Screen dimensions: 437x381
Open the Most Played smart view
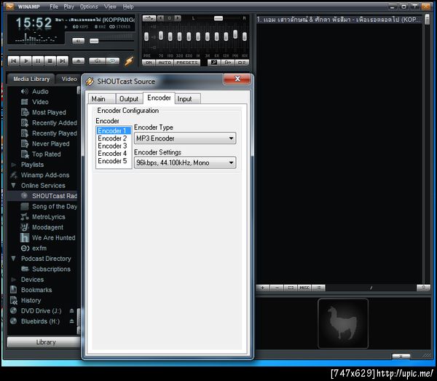(x=49, y=112)
